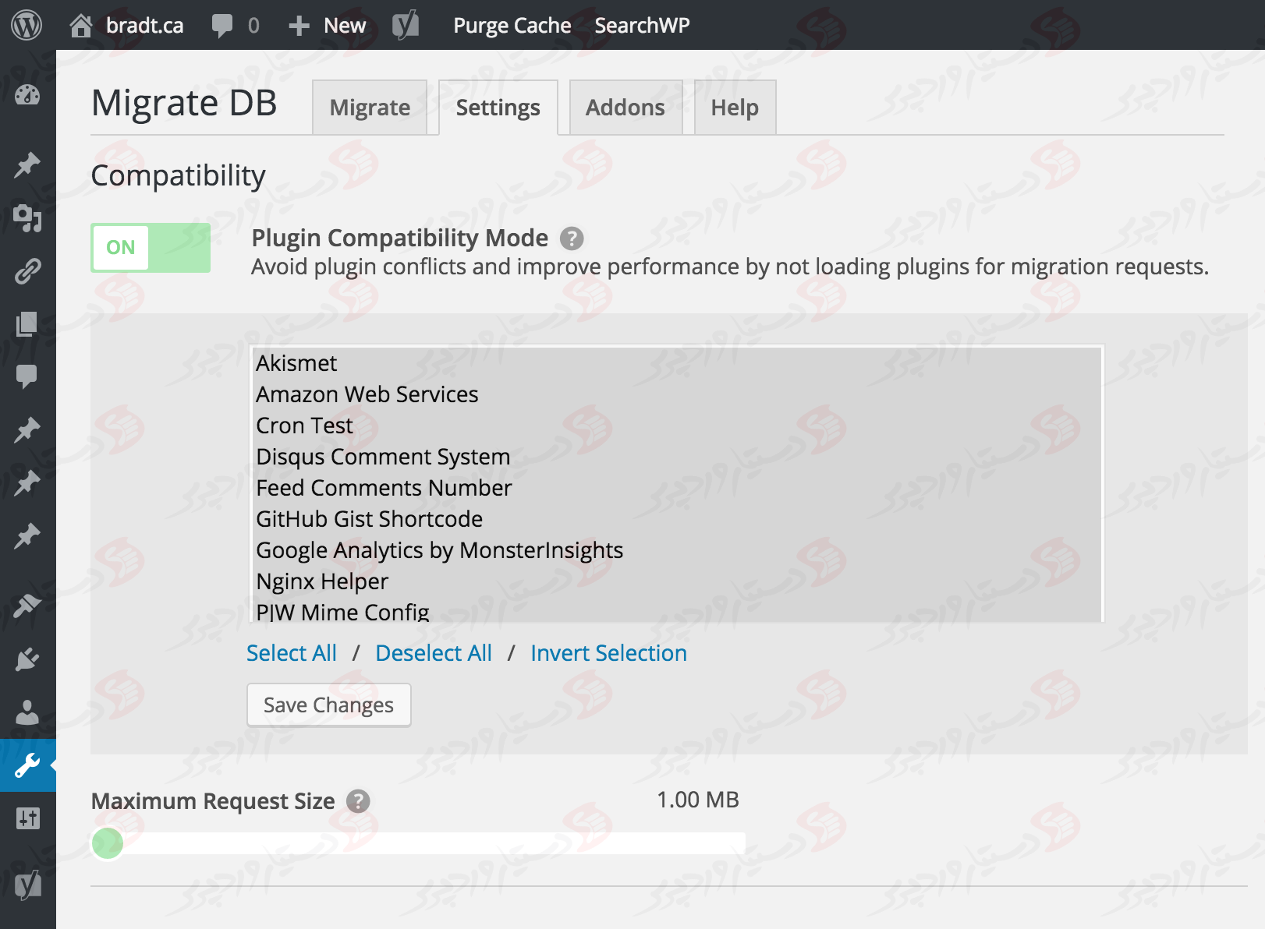Click the Save Changes button
Screen dimensions: 1265x929
coord(328,705)
